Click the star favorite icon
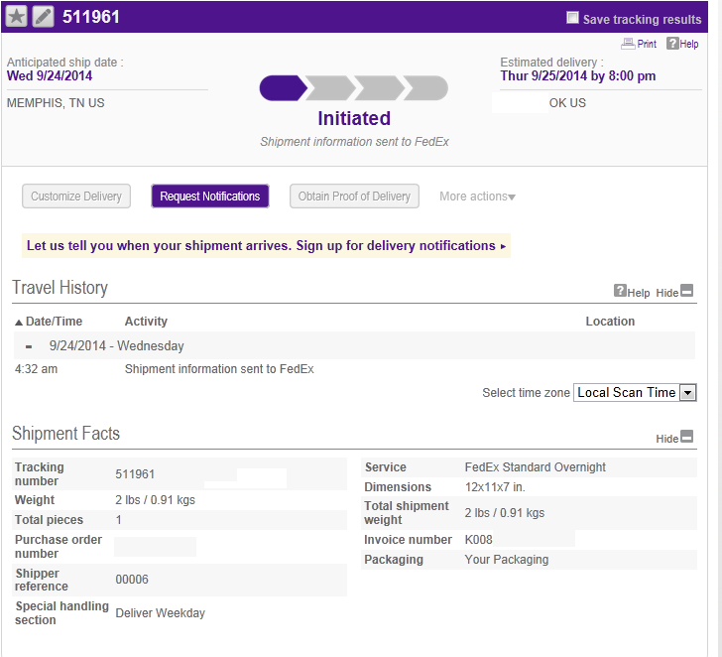The width and height of the screenshot is (722, 657). [x=17, y=17]
